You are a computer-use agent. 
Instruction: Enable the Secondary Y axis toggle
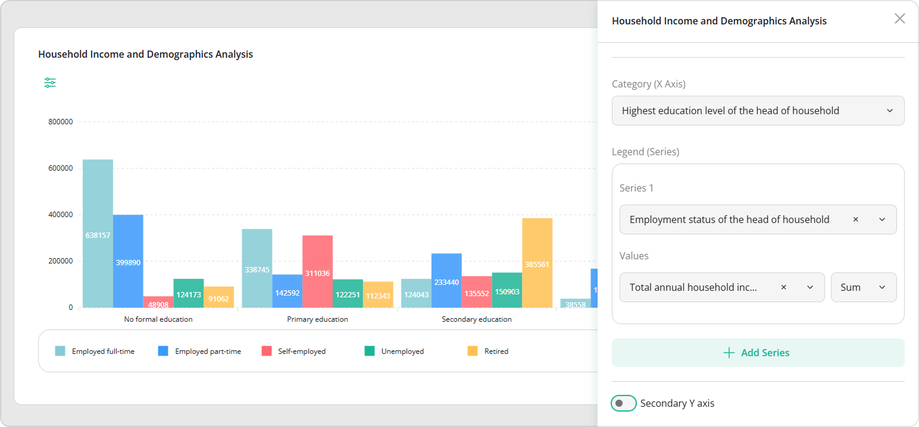coord(623,403)
